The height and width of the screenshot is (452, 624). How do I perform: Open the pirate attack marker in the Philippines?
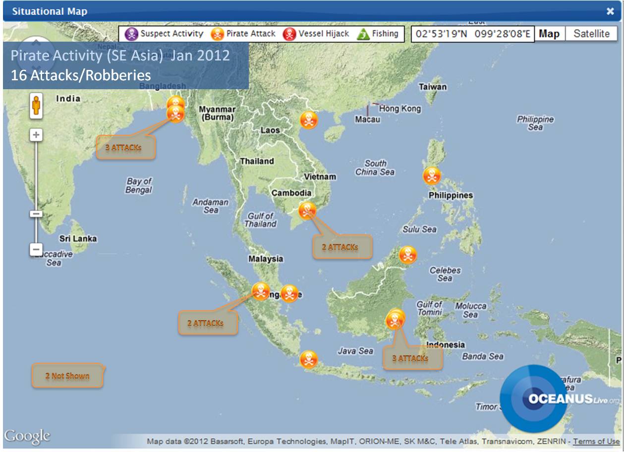coord(432,175)
